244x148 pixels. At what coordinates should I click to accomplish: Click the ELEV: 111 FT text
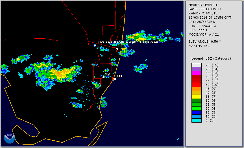coord(199,30)
